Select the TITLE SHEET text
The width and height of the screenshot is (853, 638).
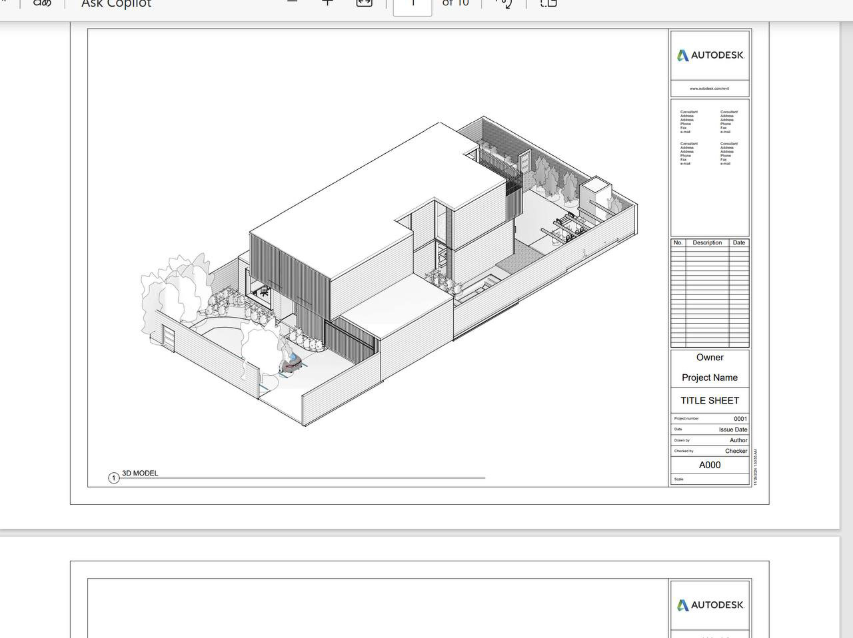point(710,400)
